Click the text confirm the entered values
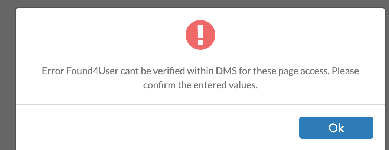 (x=200, y=85)
